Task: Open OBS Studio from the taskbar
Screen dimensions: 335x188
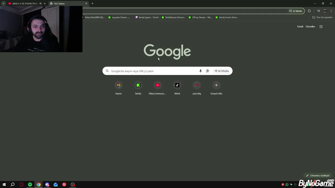Action: click(73, 185)
